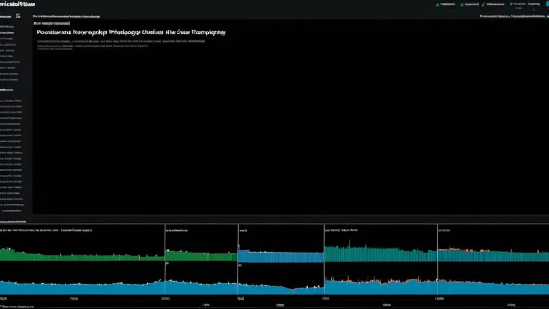Click the blue button in top-right corner
The width and height of the screenshot is (549, 309).
click(x=546, y=4)
